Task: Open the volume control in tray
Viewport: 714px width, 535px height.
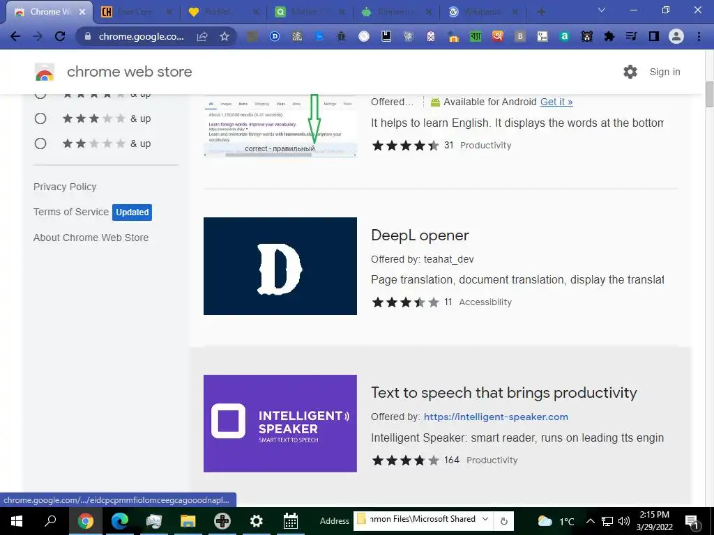Action: coord(624,521)
